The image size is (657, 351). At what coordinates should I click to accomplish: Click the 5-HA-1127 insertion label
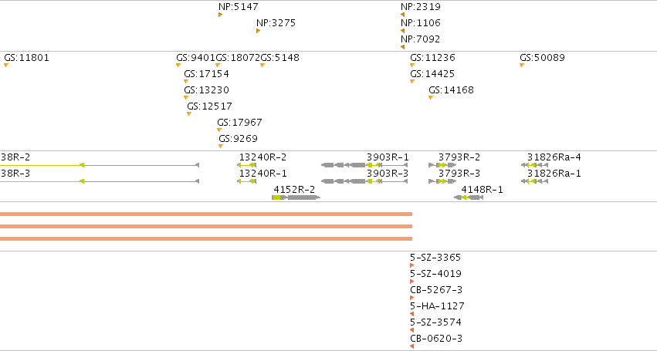tap(437, 306)
